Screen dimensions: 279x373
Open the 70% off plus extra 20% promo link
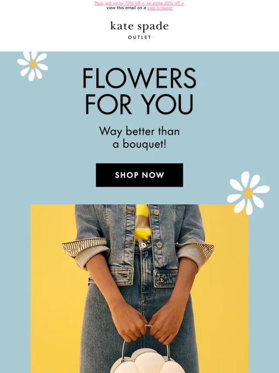139,3
